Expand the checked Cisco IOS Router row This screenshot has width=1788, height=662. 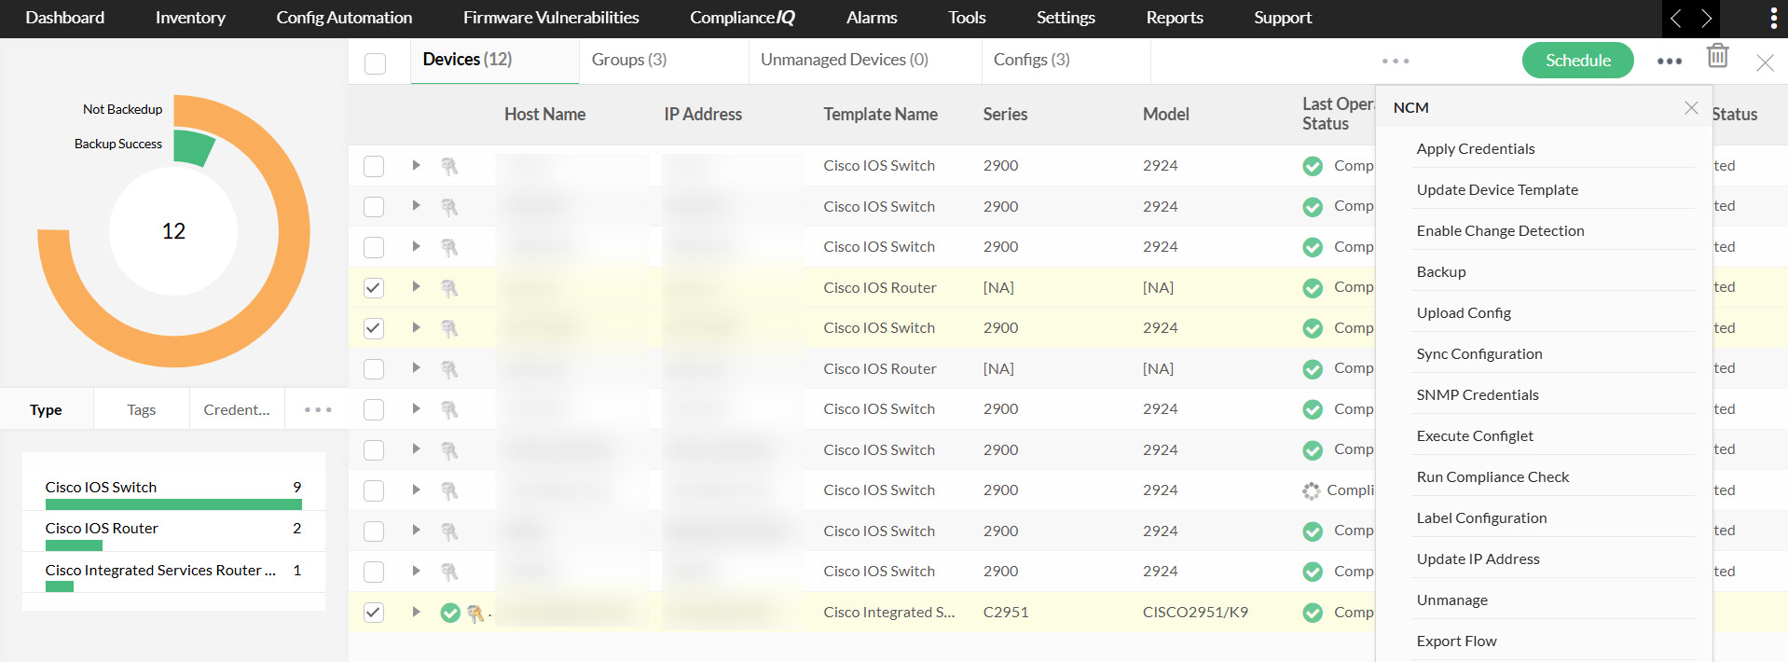pos(416,287)
